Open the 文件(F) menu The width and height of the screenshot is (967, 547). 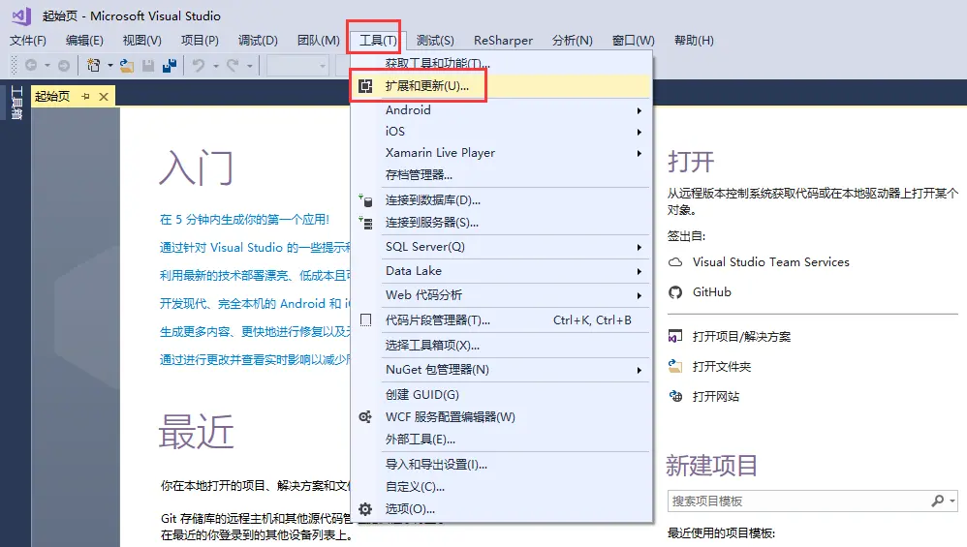(x=28, y=41)
